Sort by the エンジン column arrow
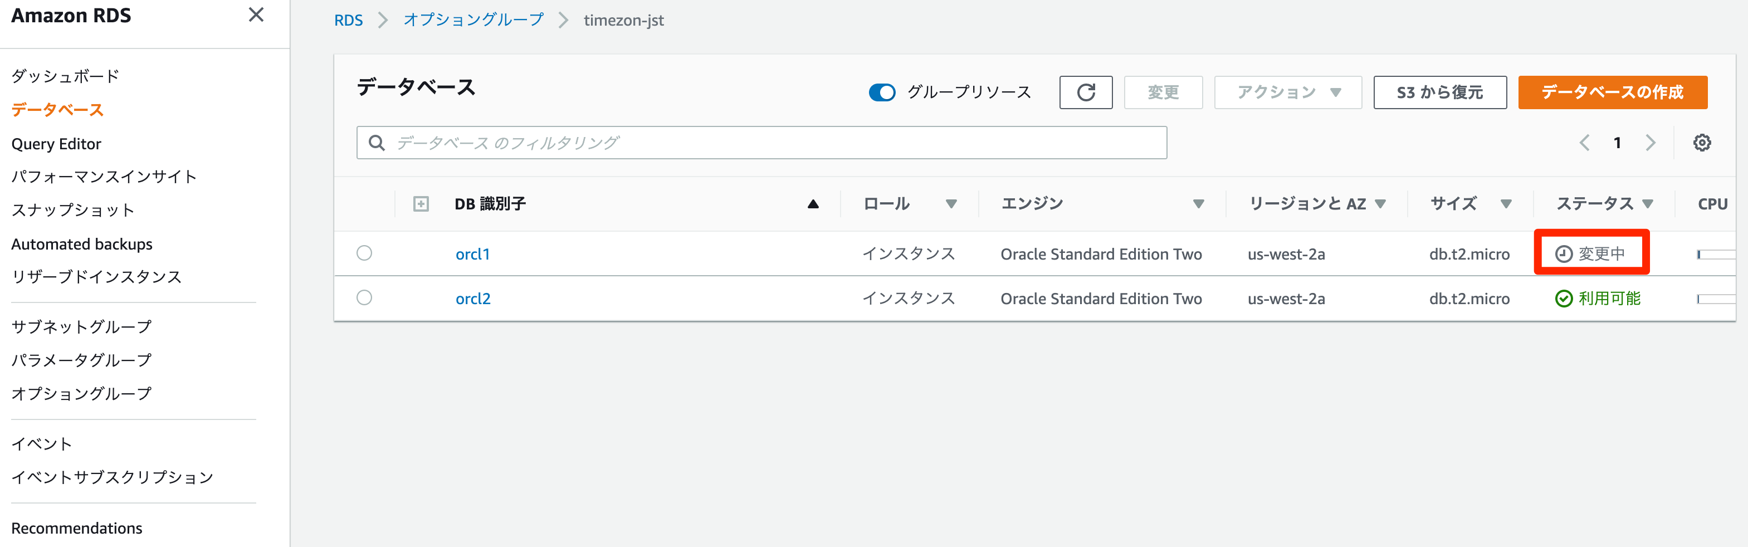 [x=1198, y=204]
